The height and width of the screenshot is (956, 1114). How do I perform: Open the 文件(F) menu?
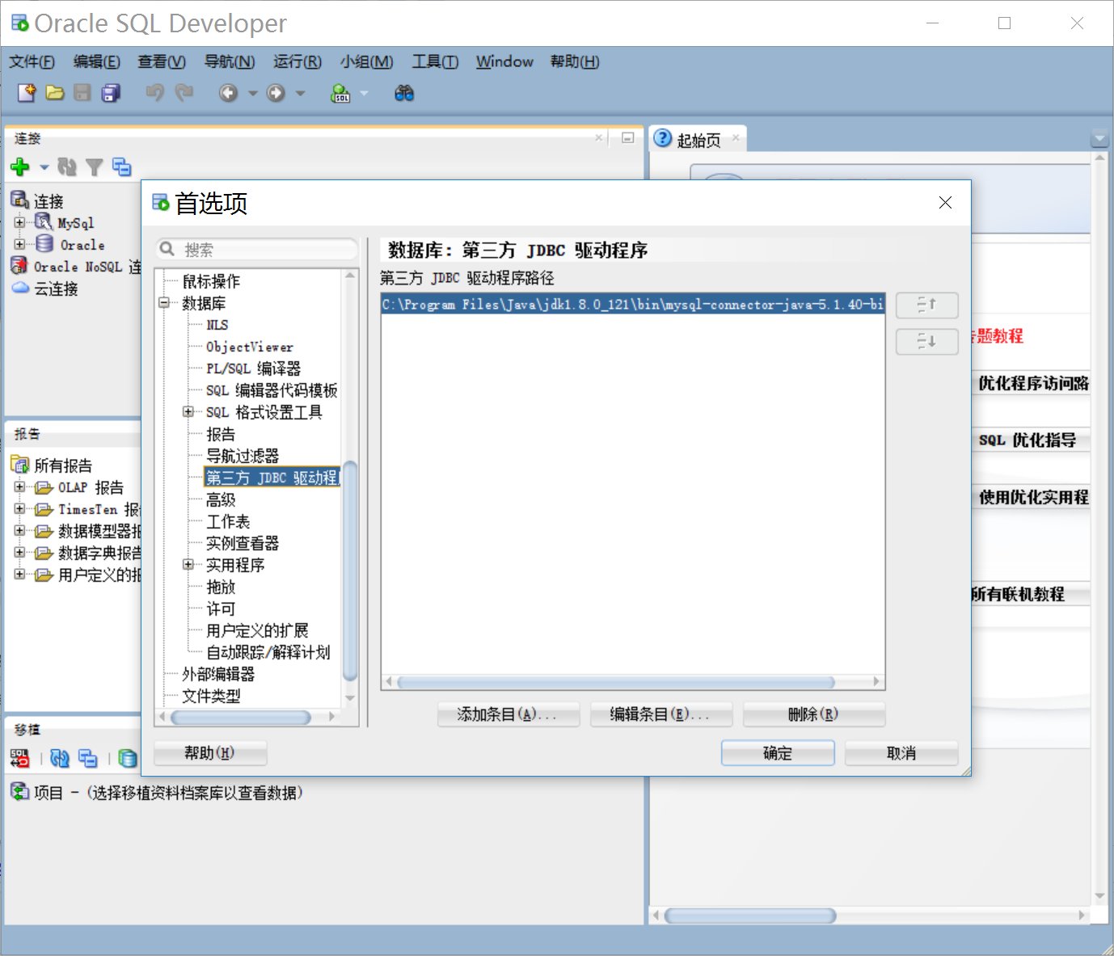[32, 61]
